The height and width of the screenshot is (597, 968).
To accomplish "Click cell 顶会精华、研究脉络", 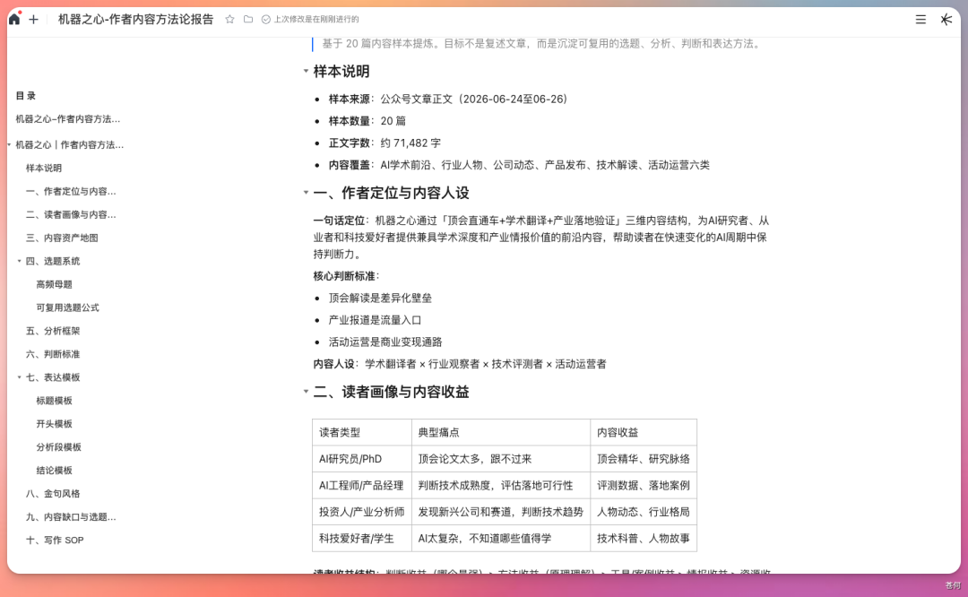I will coord(644,459).
